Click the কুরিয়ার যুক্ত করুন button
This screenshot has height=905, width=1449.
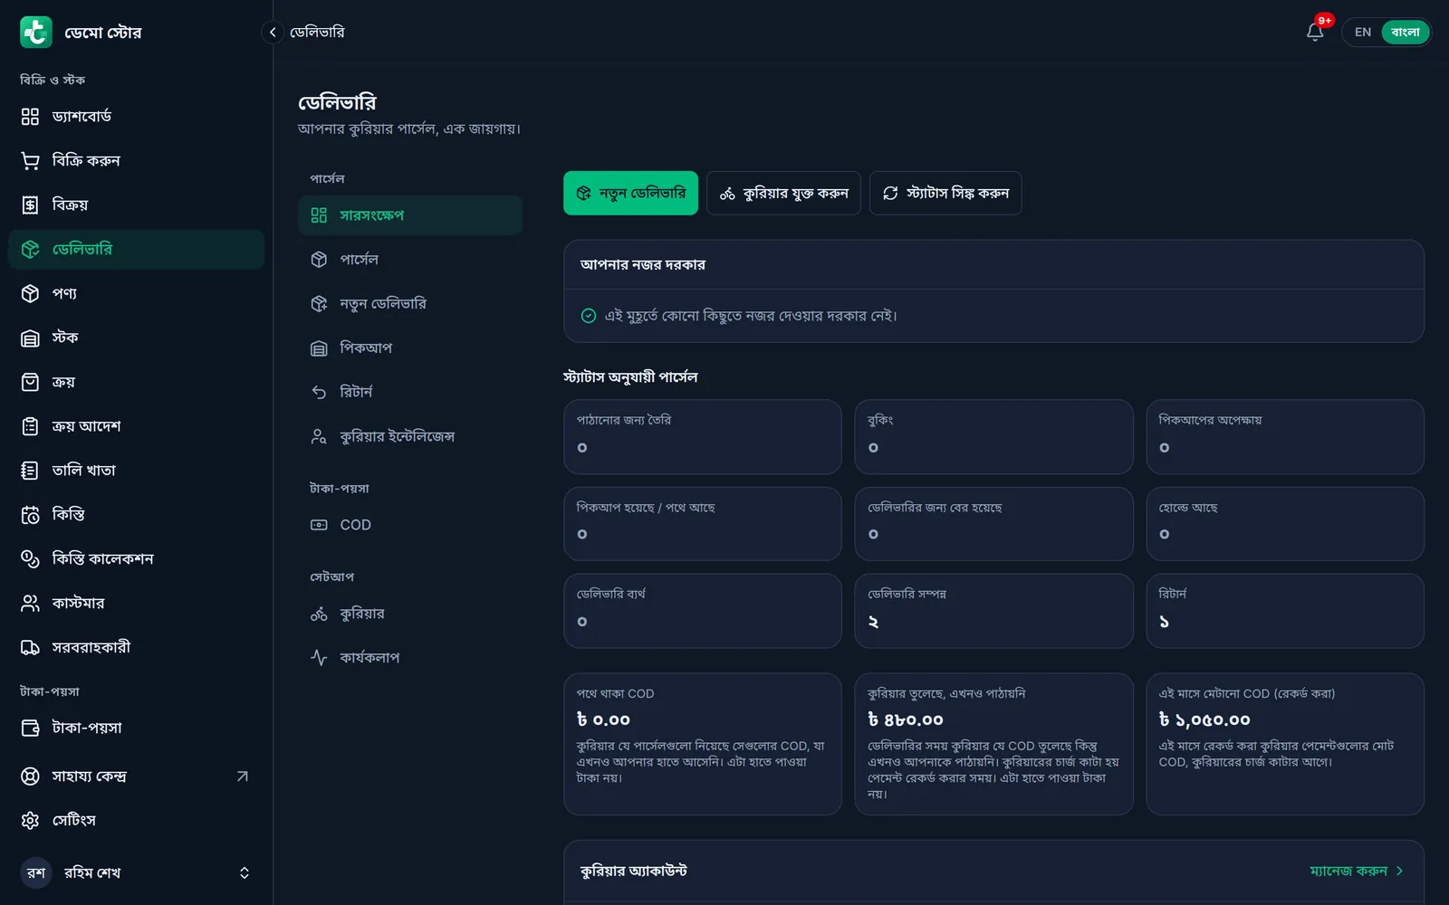(783, 193)
